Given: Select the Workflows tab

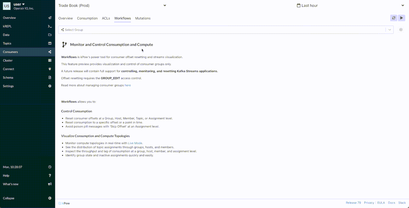Looking at the screenshot, I should 122,18.
